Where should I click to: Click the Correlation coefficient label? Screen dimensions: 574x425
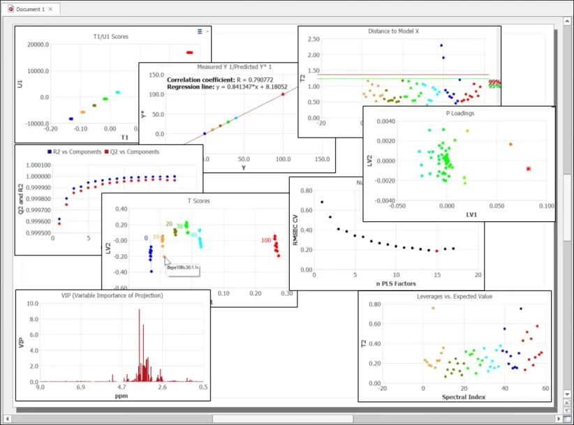pyautogui.click(x=209, y=79)
